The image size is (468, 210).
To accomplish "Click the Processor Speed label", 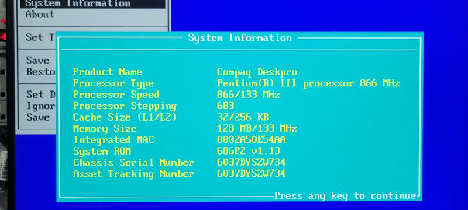I will pyautogui.click(x=116, y=95).
